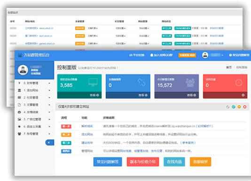Click the chain link icon on the blue card
251x181 pixels.
point(141,82)
